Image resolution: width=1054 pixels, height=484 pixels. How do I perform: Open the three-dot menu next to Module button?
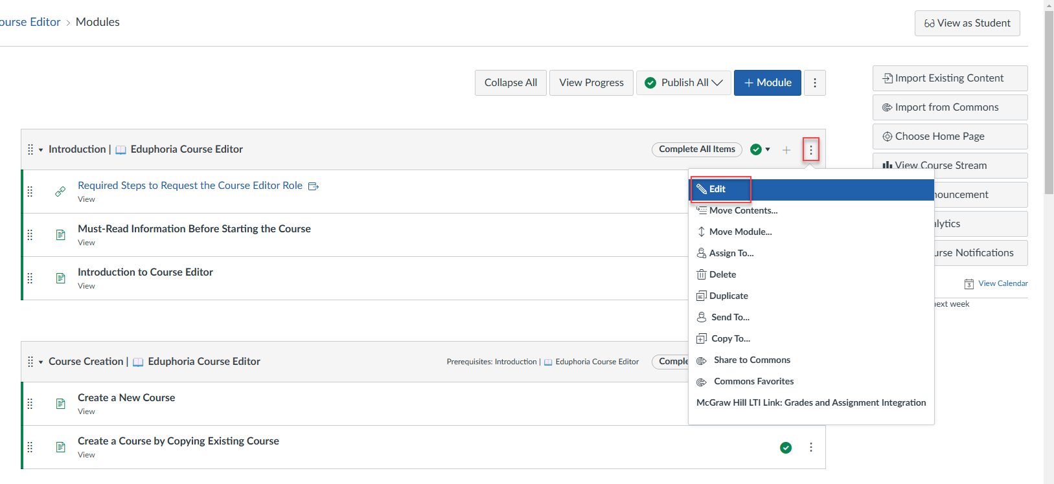[x=814, y=83]
